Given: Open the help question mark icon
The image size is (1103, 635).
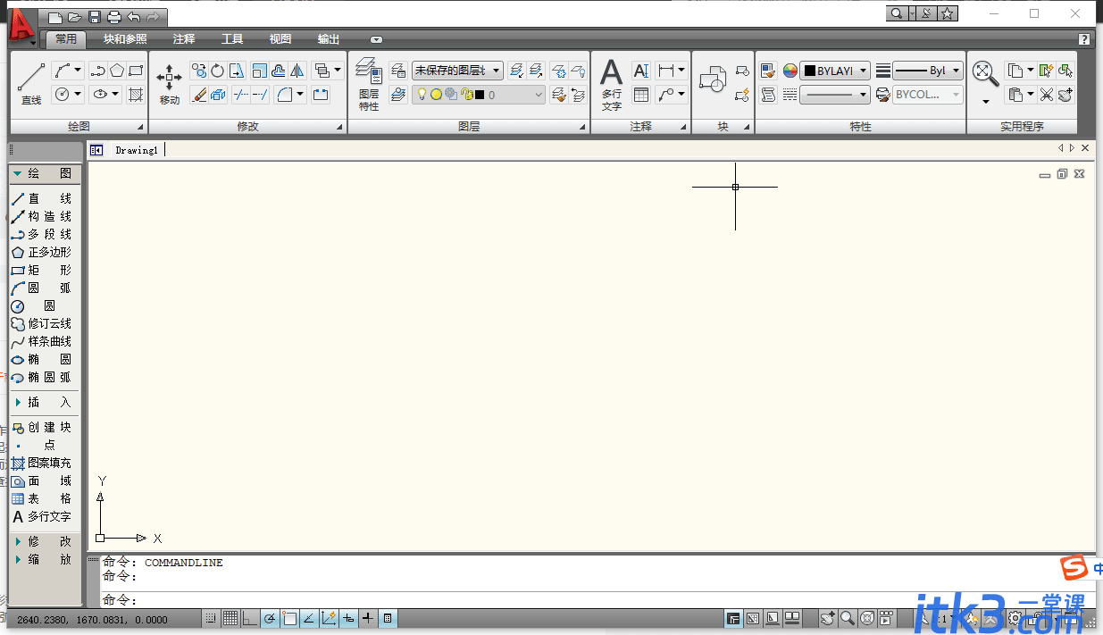Looking at the screenshot, I should [1084, 39].
